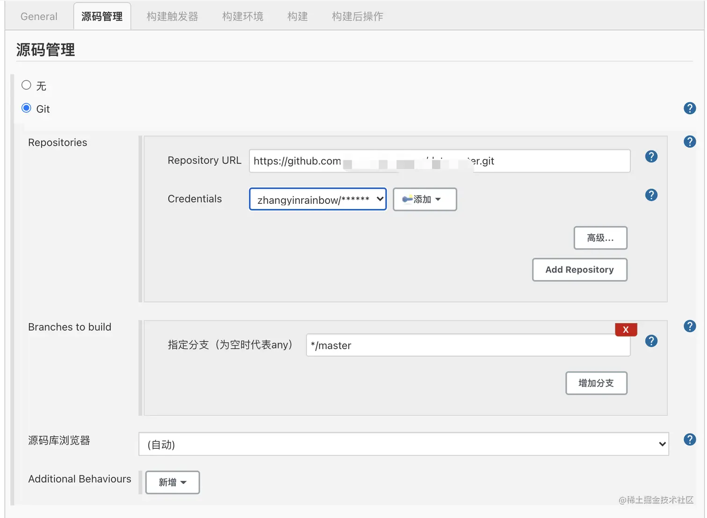Open help icon beside Repository URL
This screenshot has width=707, height=518.
651,157
